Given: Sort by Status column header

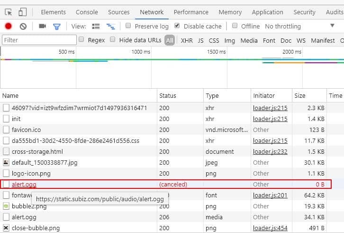Looking at the screenshot, I should pyautogui.click(x=181, y=95).
